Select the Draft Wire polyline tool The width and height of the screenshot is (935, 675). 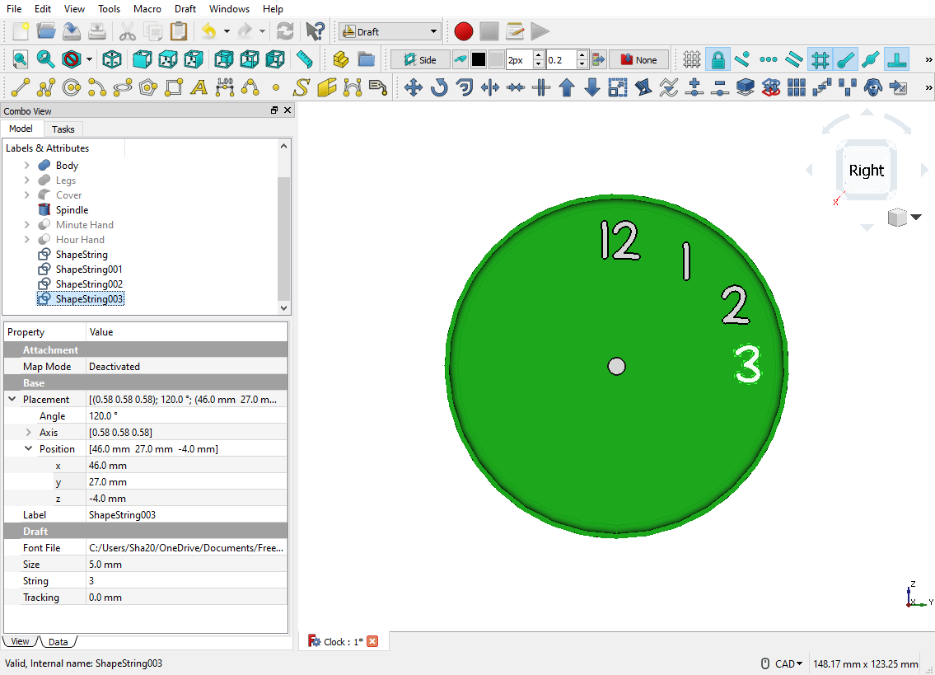click(46, 87)
